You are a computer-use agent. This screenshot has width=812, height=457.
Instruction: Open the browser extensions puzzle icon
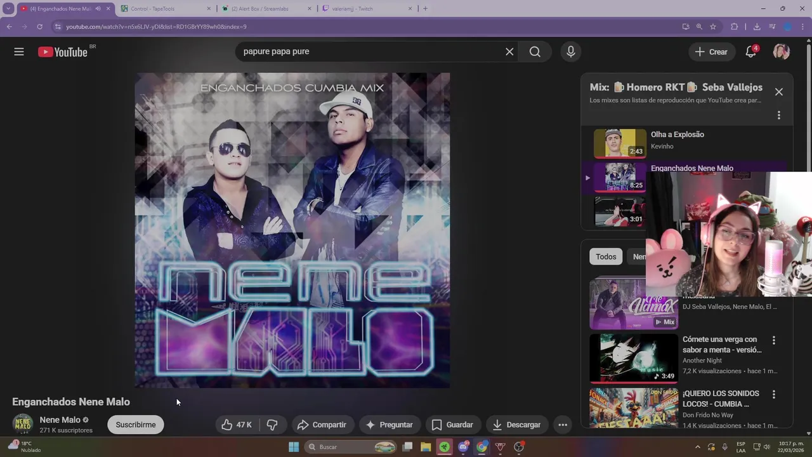click(x=735, y=27)
